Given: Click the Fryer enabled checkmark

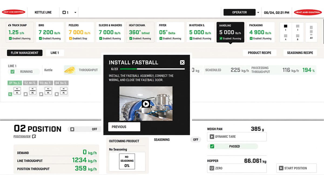Looking at the screenshot, I should coord(161,38).
